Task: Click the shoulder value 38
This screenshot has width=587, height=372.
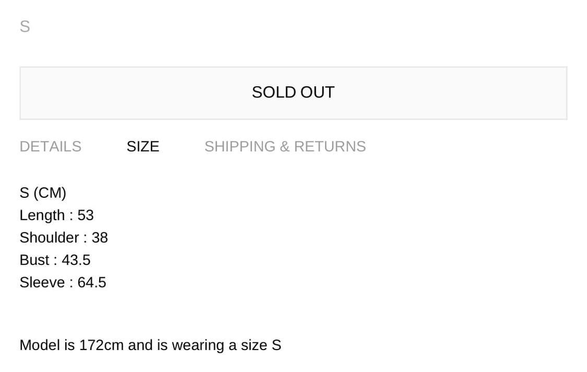Action: [100, 238]
